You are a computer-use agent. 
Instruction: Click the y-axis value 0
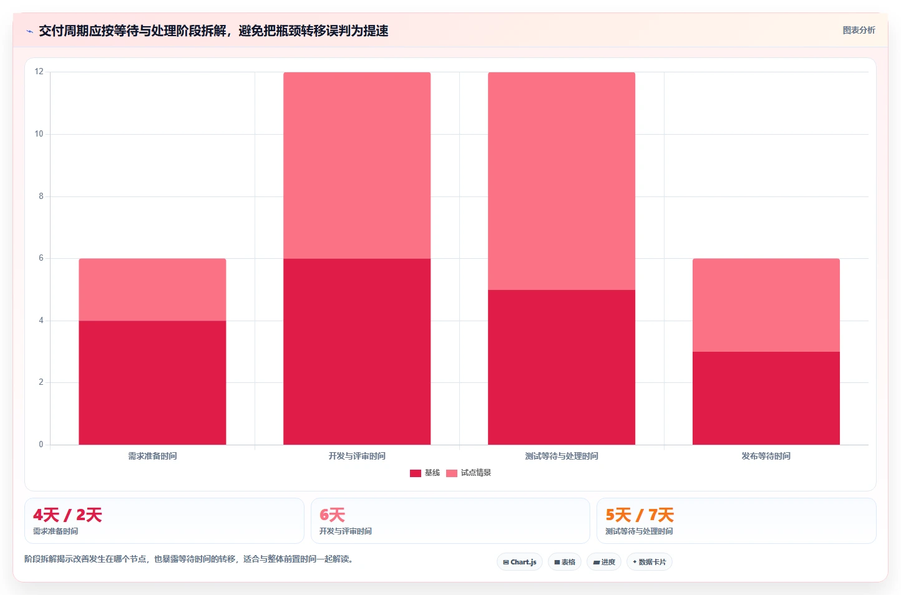(41, 445)
